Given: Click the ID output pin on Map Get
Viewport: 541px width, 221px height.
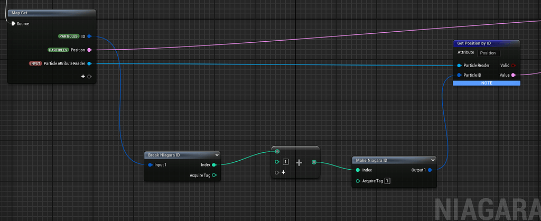Looking at the screenshot, I should pos(89,36).
